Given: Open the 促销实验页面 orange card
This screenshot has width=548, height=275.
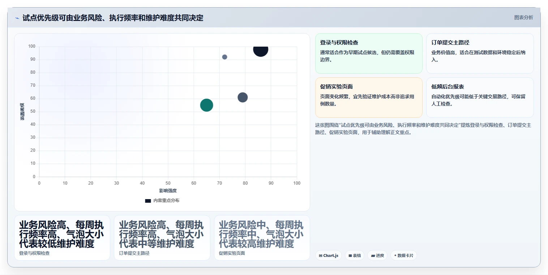Looking at the screenshot, I should pyautogui.click(x=369, y=98).
